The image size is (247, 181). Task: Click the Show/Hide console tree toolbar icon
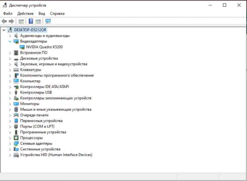21,21
